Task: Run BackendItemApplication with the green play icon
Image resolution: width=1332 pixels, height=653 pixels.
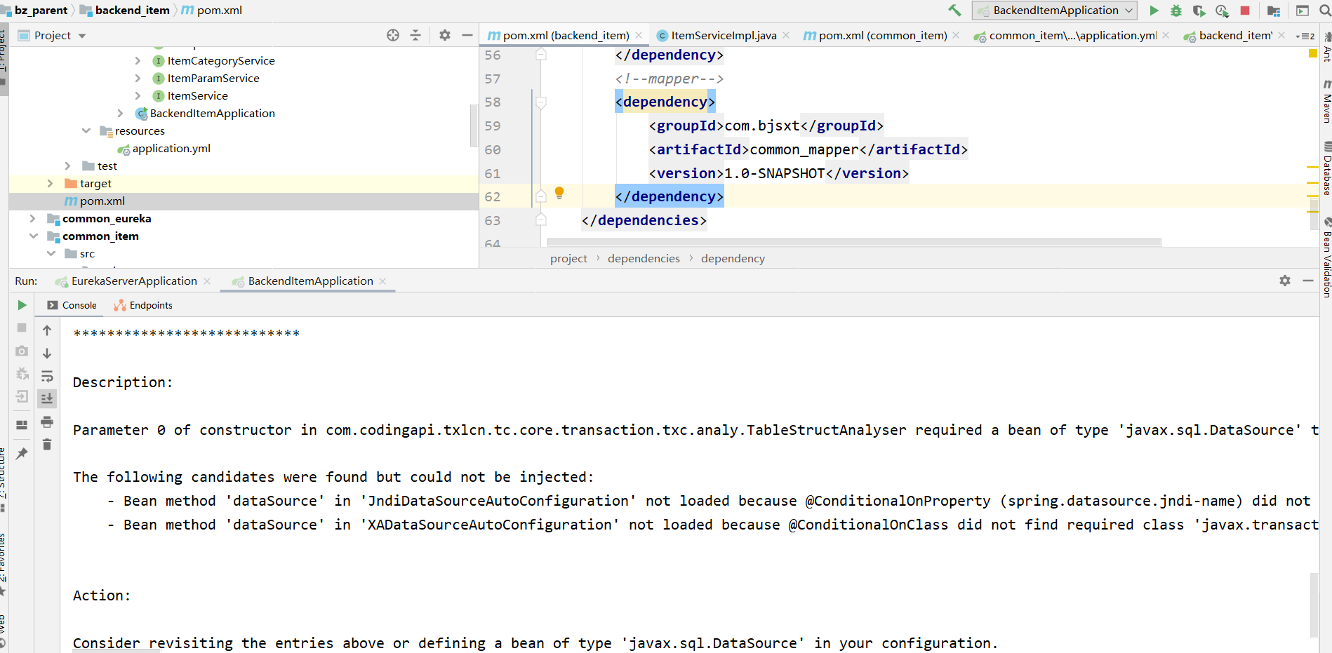Action: [1154, 11]
